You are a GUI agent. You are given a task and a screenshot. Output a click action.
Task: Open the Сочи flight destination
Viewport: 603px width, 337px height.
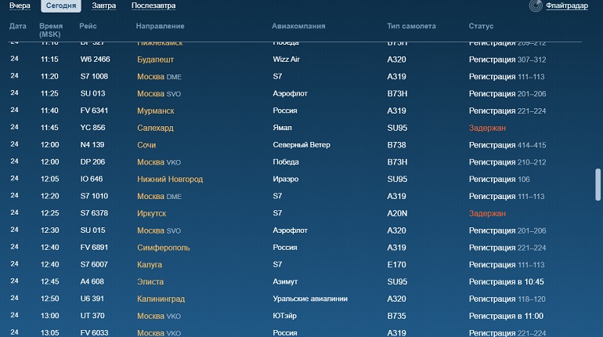click(146, 145)
